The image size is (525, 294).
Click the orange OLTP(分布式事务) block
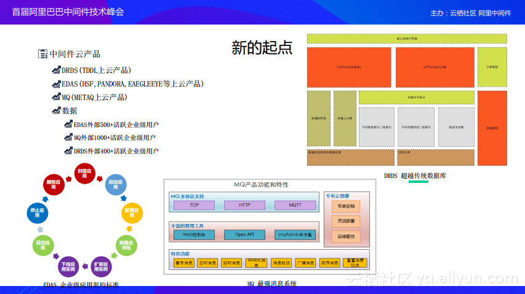(349, 67)
